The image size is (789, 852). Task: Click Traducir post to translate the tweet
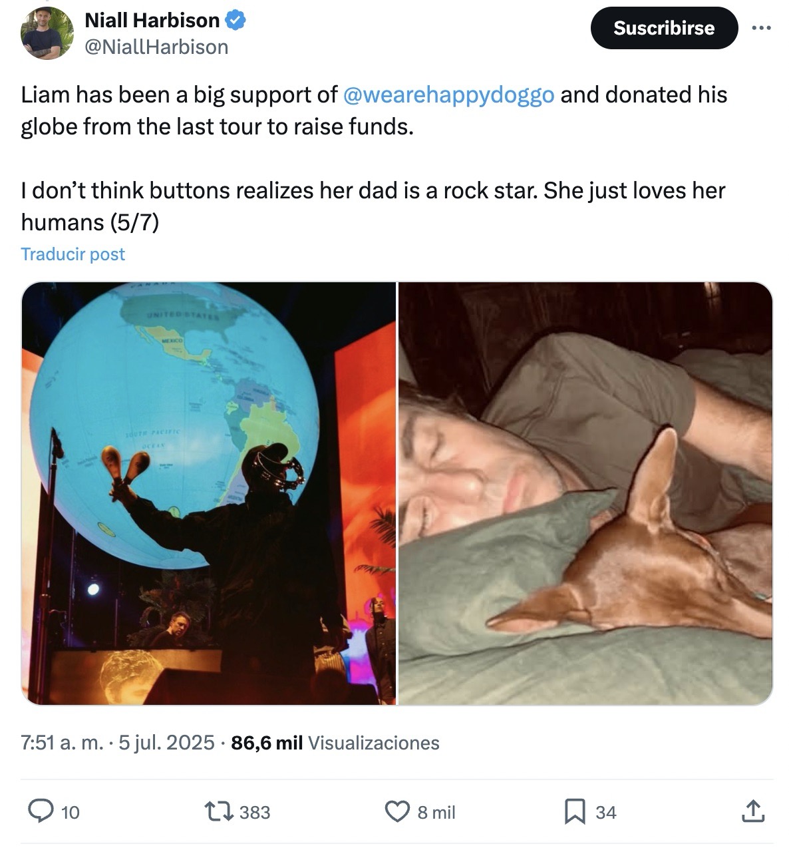pyautogui.click(x=73, y=254)
